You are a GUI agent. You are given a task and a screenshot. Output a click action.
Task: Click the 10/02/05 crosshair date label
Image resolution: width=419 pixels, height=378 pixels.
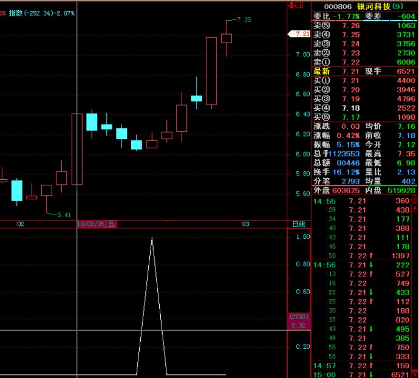[x=96, y=224]
